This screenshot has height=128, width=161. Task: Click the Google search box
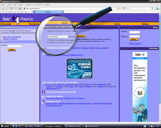click(138, 8)
